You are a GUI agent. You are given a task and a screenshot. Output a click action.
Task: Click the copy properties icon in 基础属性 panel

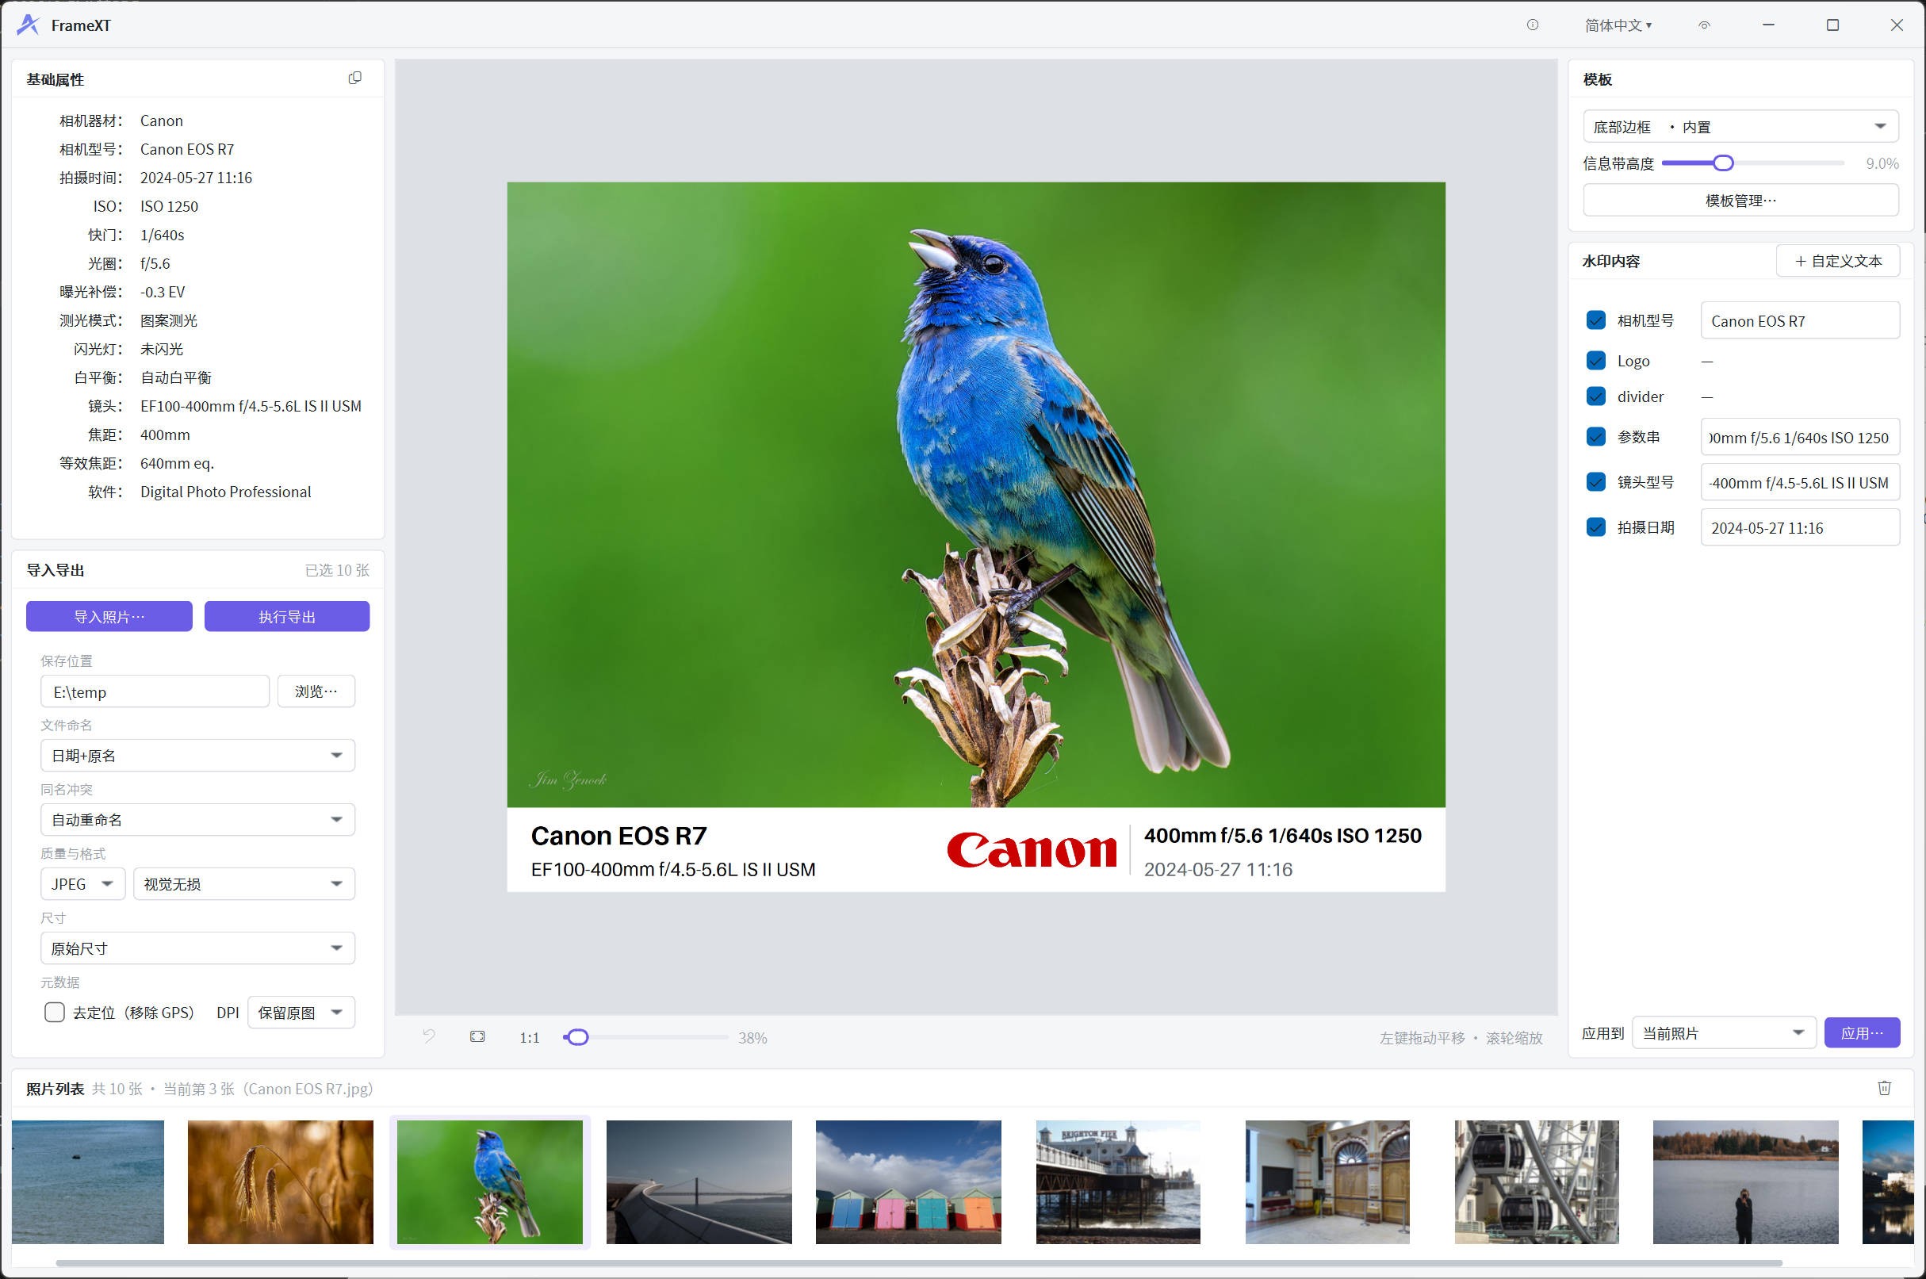point(355,79)
